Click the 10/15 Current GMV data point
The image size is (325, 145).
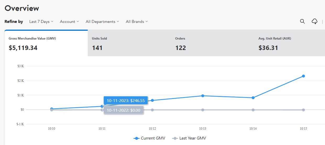tap(303, 76)
